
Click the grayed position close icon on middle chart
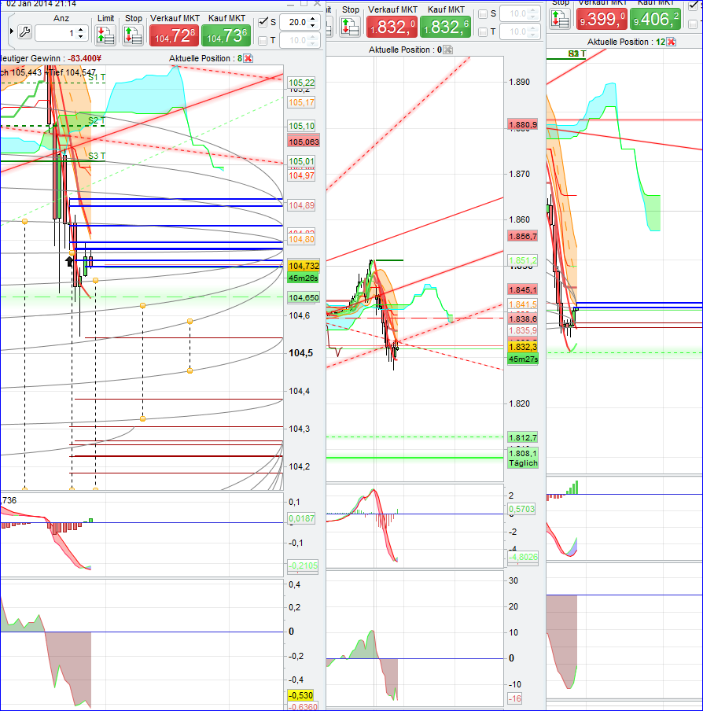point(447,50)
